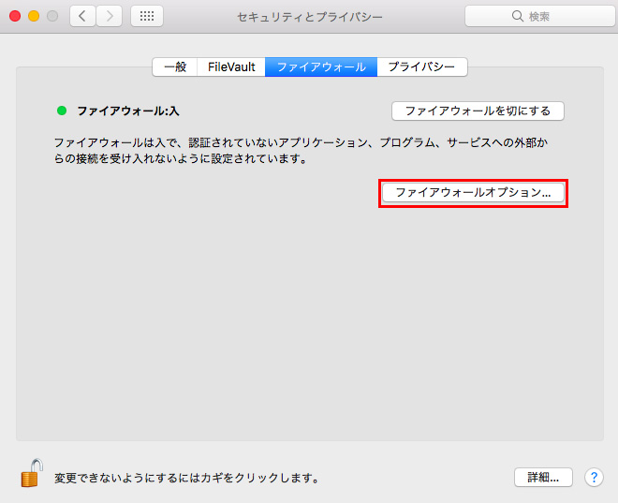Click the firewall description paragraph text
The image size is (618, 503).
301,151
